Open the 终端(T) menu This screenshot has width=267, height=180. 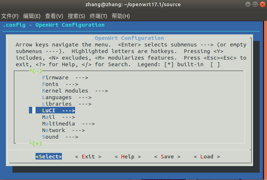coord(98,16)
